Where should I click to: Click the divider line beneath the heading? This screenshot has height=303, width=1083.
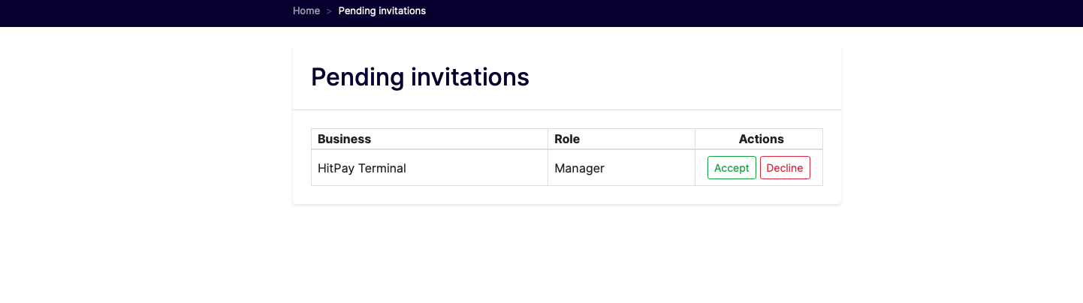[567, 109]
